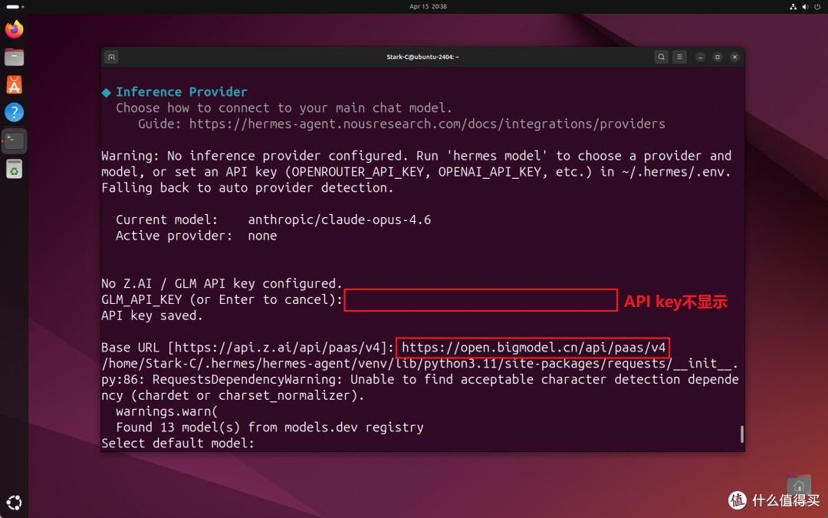Image resolution: width=828 pixels, height=518 pixels.
Task: Show Applications via the Ubuntu logo
Action: (15, 502)
